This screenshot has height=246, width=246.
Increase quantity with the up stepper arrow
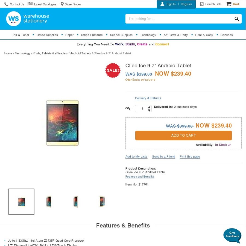click(149, 107)
